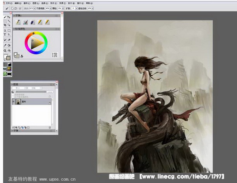Select the Selection Adjuster tool
Viewport: 237px width, 183px height.
(9, 25)
